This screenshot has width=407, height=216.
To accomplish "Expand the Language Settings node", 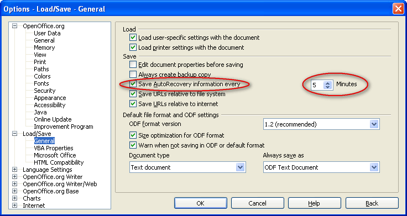I will (14, 170).
